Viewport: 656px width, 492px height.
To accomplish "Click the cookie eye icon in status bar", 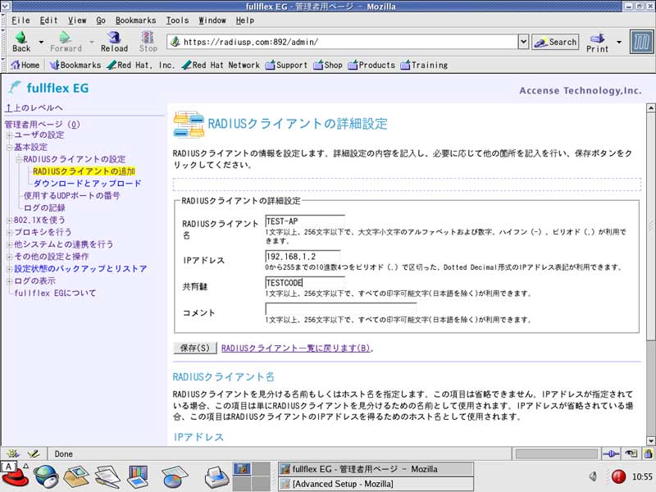I will click(x=631, y=453).
